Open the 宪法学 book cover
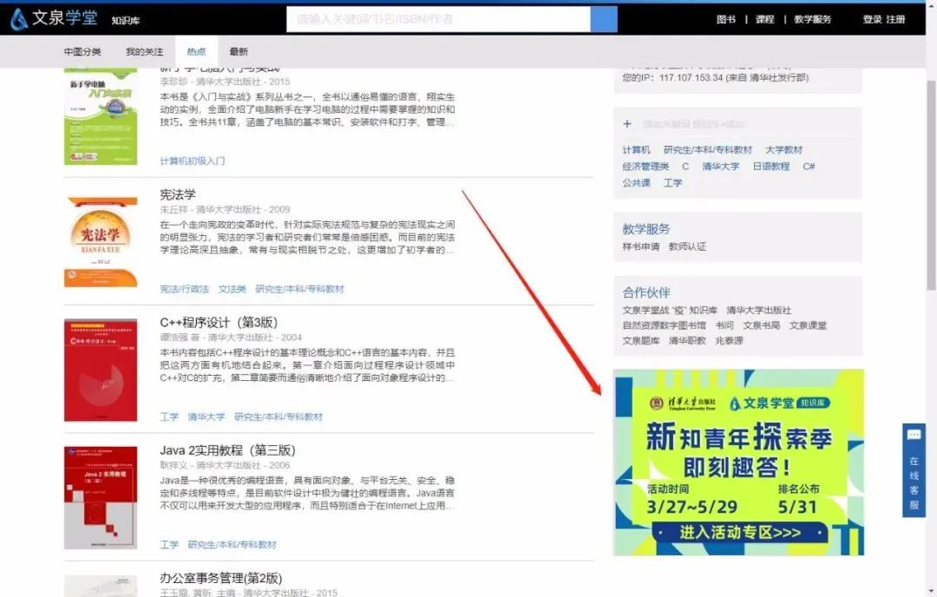Screen dimensions: 937x597 pos(101,241)
